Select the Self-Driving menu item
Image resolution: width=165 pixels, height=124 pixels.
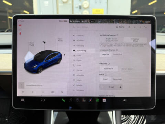(84, 51)
